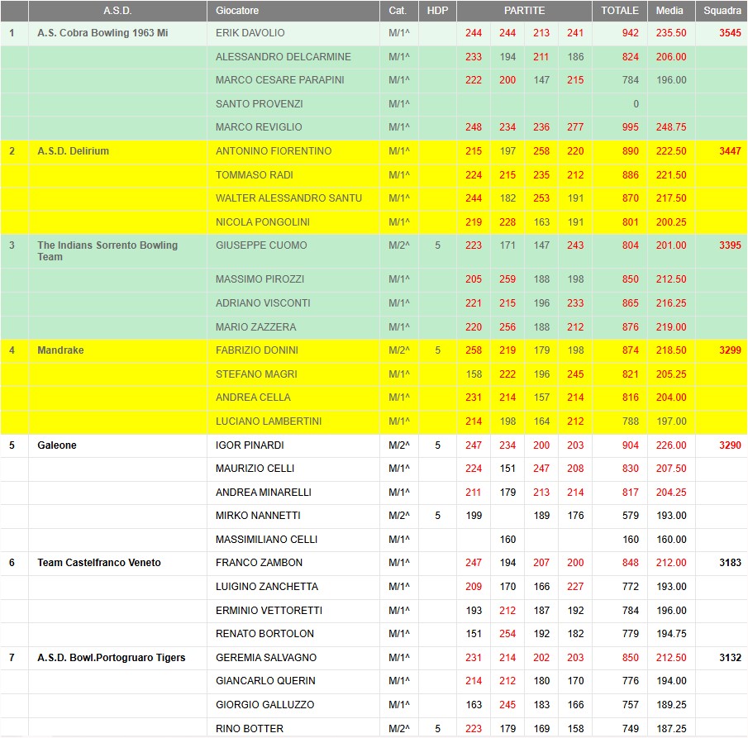Screen dimensions: 748x738
Task: Click player IGOR PINARDI
Action: tap(250, 445)
